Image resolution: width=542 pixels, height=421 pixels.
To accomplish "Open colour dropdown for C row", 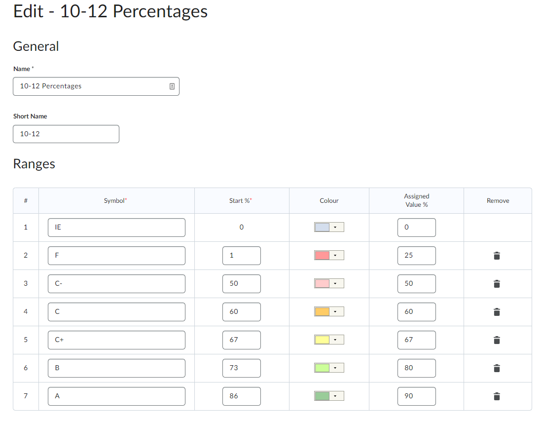I will coord(329,312).
